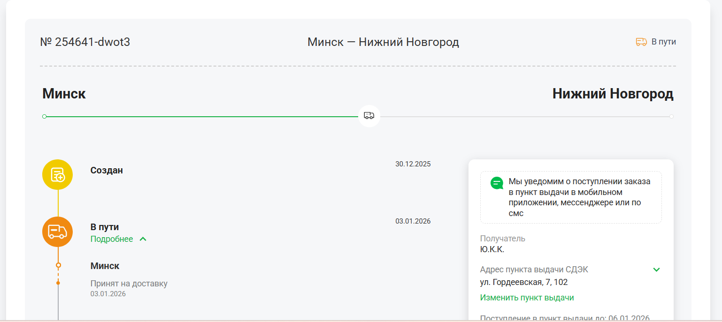Image resolution: width=722 pixels, height=322 pixels.
Task: Click the address ул. Гордеевская, 7, 102
Action: 524,282
